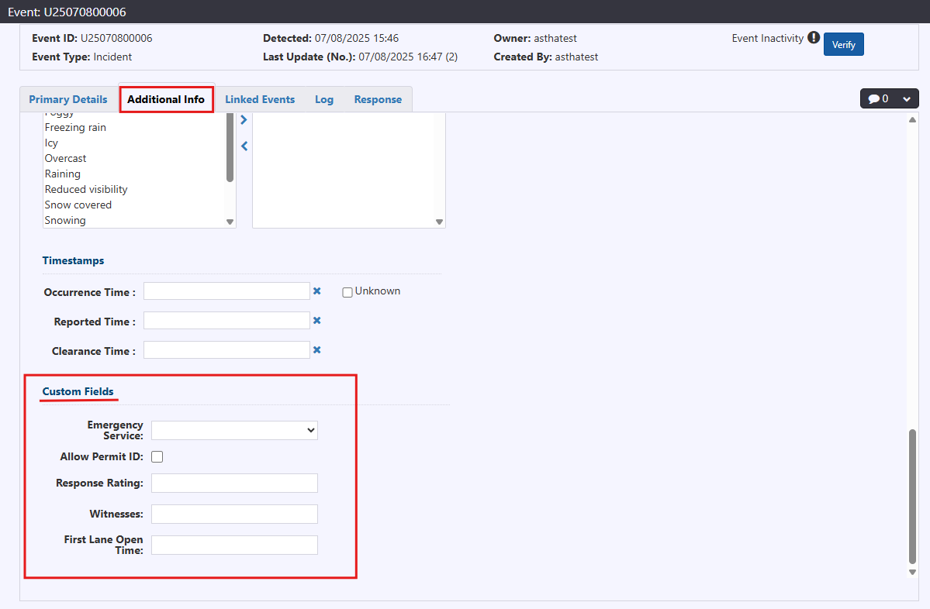Open the Emergency Service dropdown

click(234, 430)
